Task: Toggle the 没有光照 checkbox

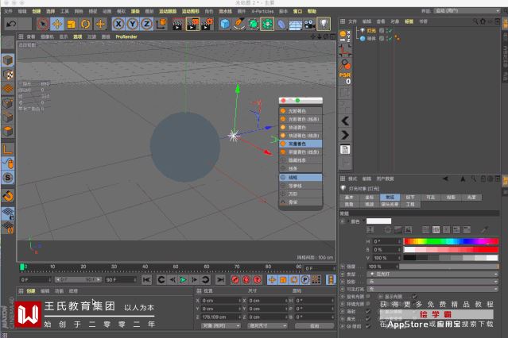Action: [368, 296]
